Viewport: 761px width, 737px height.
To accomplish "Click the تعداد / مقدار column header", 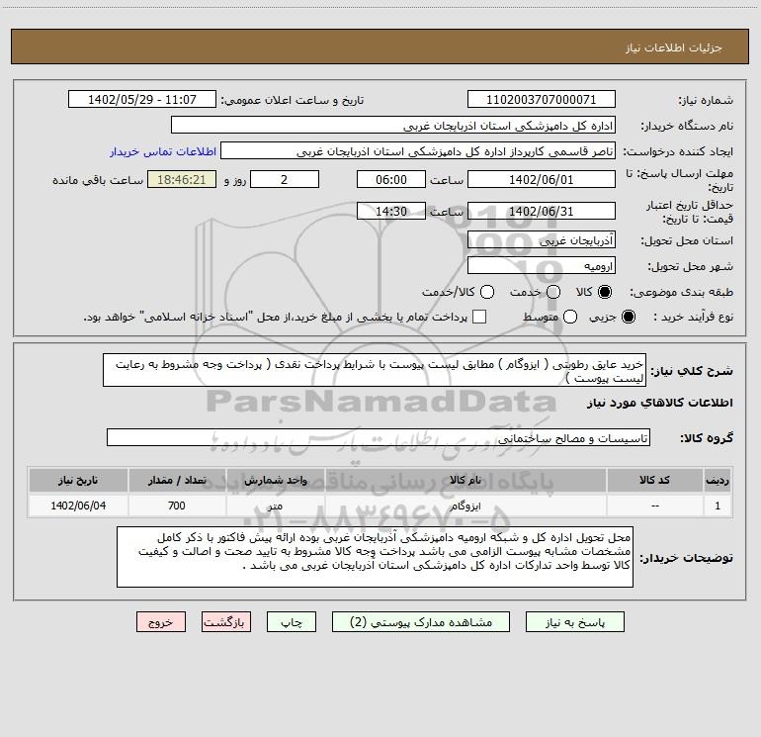I will (177, 480).
